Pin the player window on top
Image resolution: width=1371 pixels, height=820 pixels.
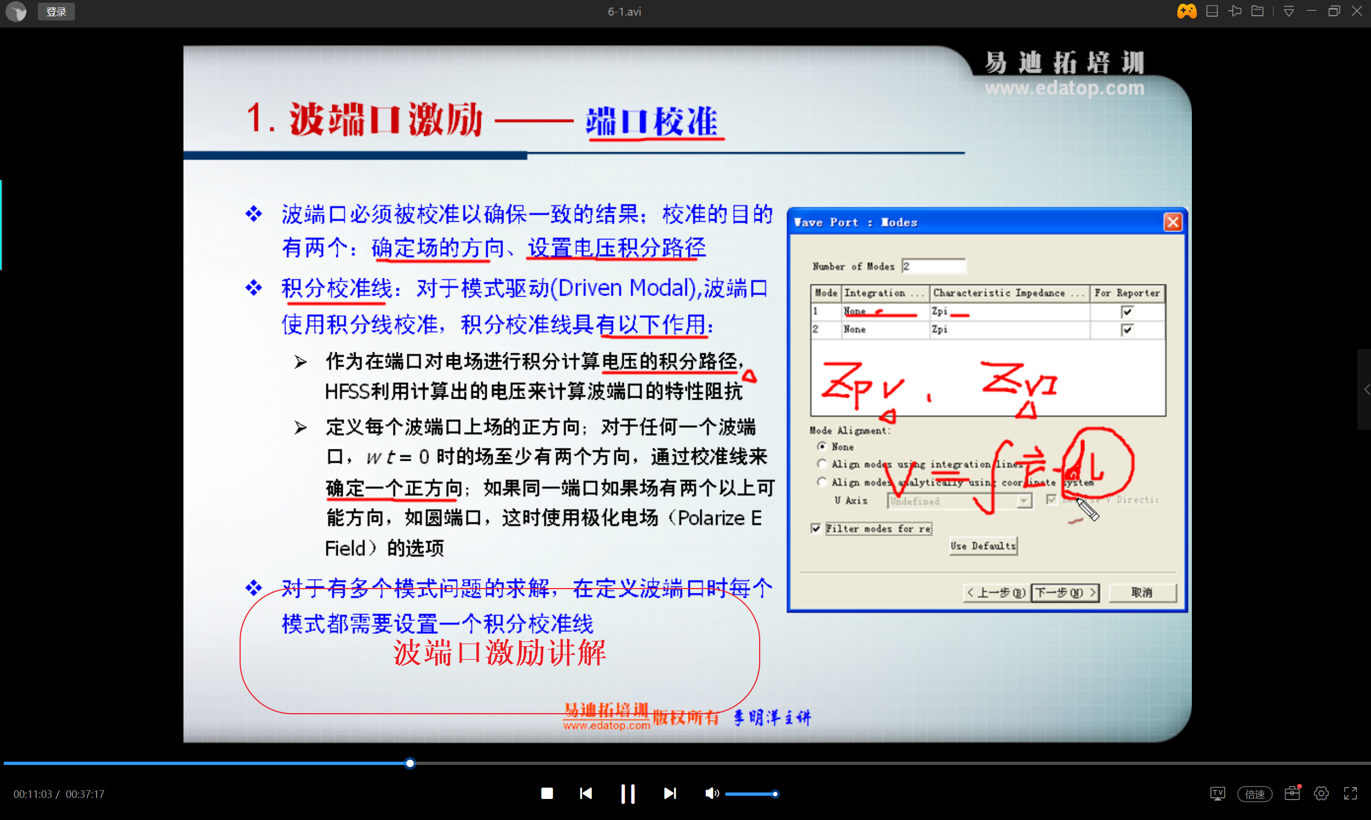(x=1234, y=11)
